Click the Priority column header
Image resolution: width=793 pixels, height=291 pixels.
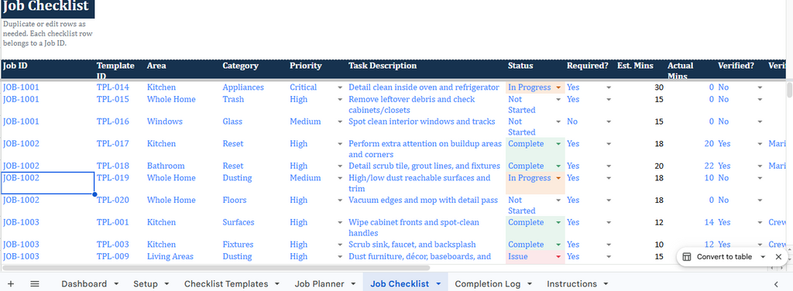317,69
